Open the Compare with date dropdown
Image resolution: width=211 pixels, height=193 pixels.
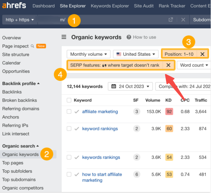point(183,86)
